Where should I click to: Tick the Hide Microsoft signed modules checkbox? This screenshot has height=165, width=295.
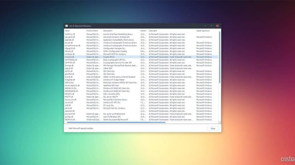coord(67,128)
